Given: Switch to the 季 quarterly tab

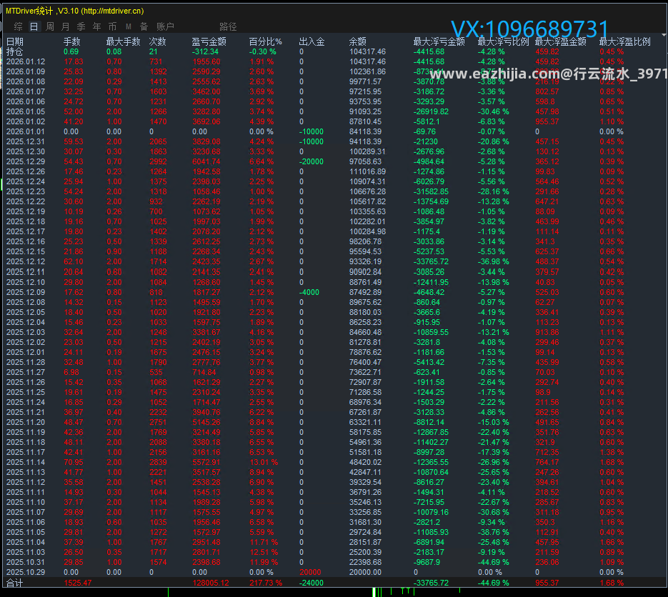Looking at the screenshot, I should [81, 27].
